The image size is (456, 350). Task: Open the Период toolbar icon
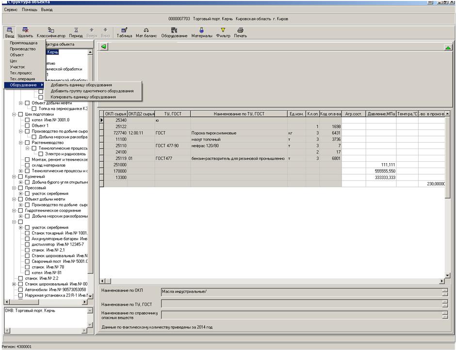(x=76, y=30)
